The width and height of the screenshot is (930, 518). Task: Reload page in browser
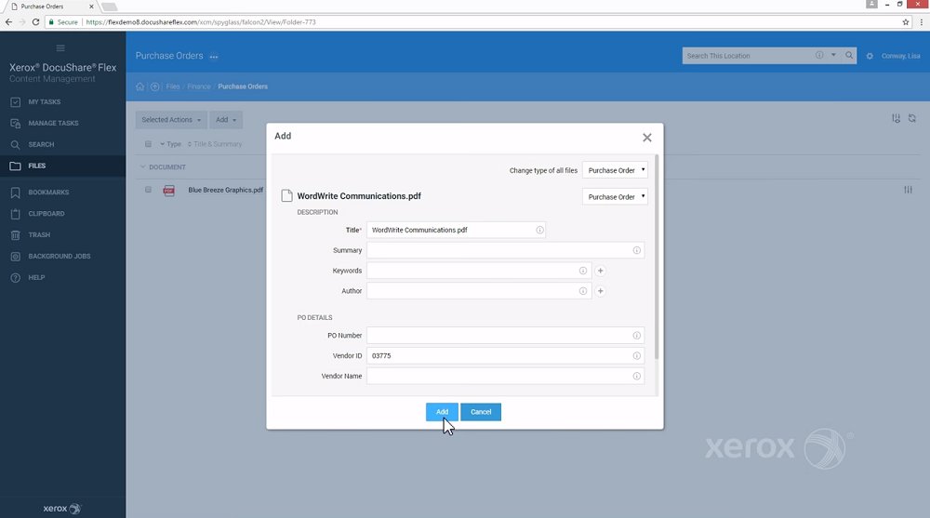[x=35, y=22]
